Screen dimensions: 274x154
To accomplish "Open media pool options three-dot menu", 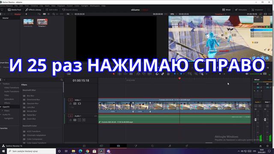I will click(62, 14).
